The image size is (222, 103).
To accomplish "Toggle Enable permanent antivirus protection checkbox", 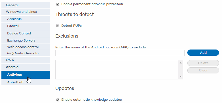I will (57, 4).
